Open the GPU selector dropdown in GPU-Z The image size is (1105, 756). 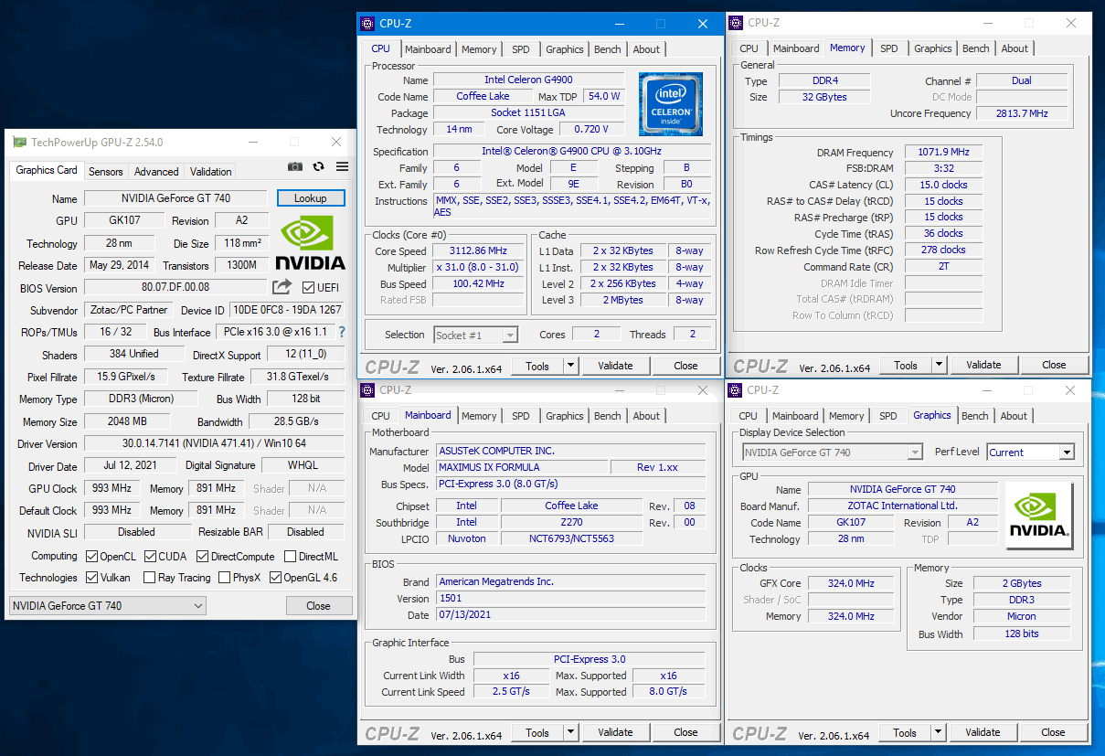tap(107, 606)
